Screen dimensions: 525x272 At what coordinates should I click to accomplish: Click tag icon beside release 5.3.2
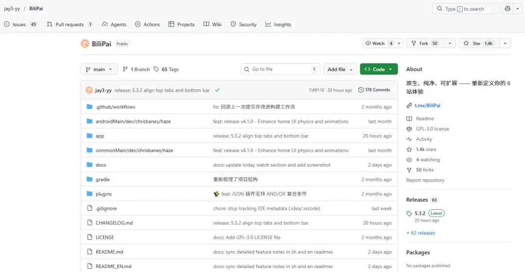click(409, 213)
